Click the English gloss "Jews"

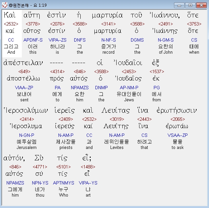(129, 100)
